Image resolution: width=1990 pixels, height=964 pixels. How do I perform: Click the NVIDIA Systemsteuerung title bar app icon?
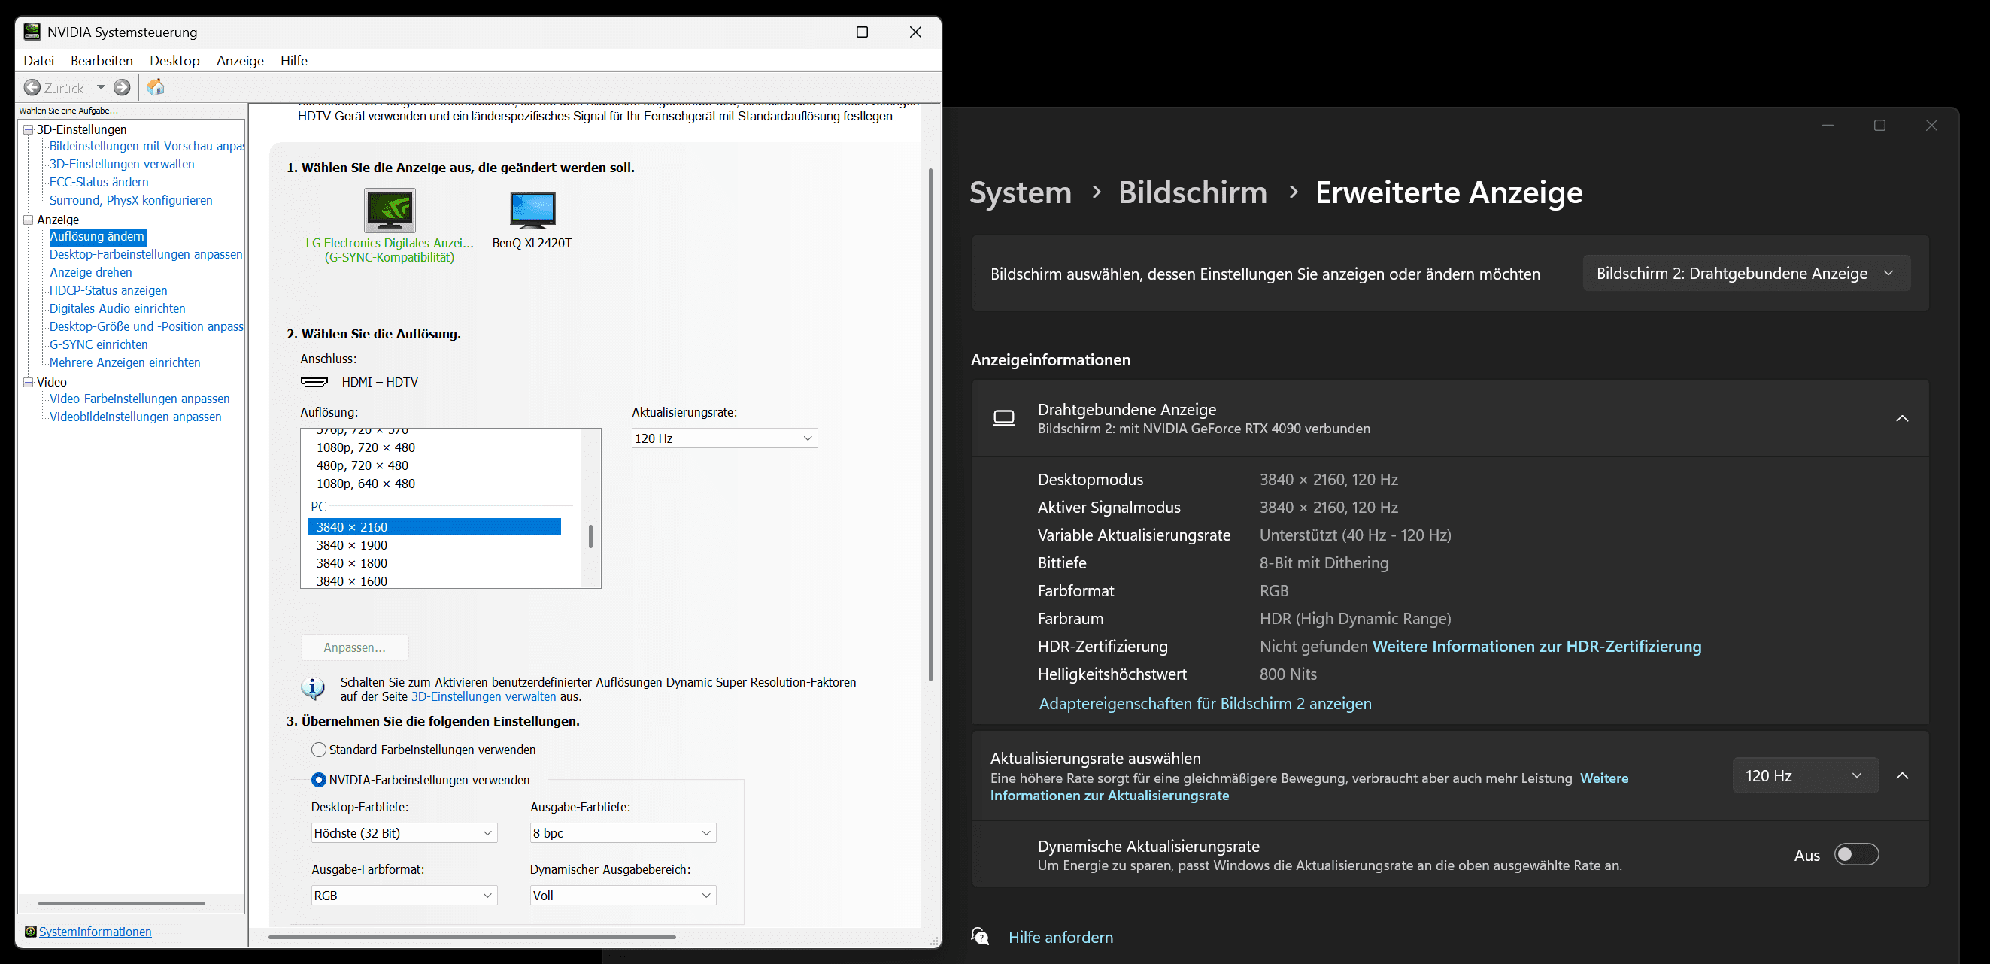[x=32, y=32]
